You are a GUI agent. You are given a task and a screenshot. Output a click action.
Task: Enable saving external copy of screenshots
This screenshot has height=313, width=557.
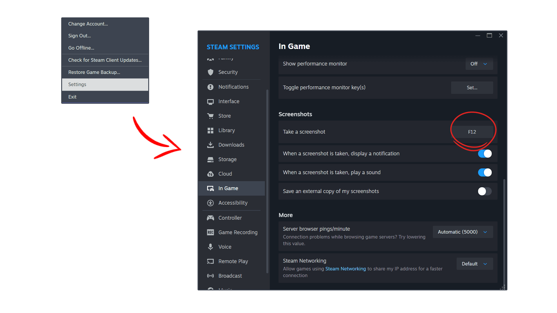(485, 191)
